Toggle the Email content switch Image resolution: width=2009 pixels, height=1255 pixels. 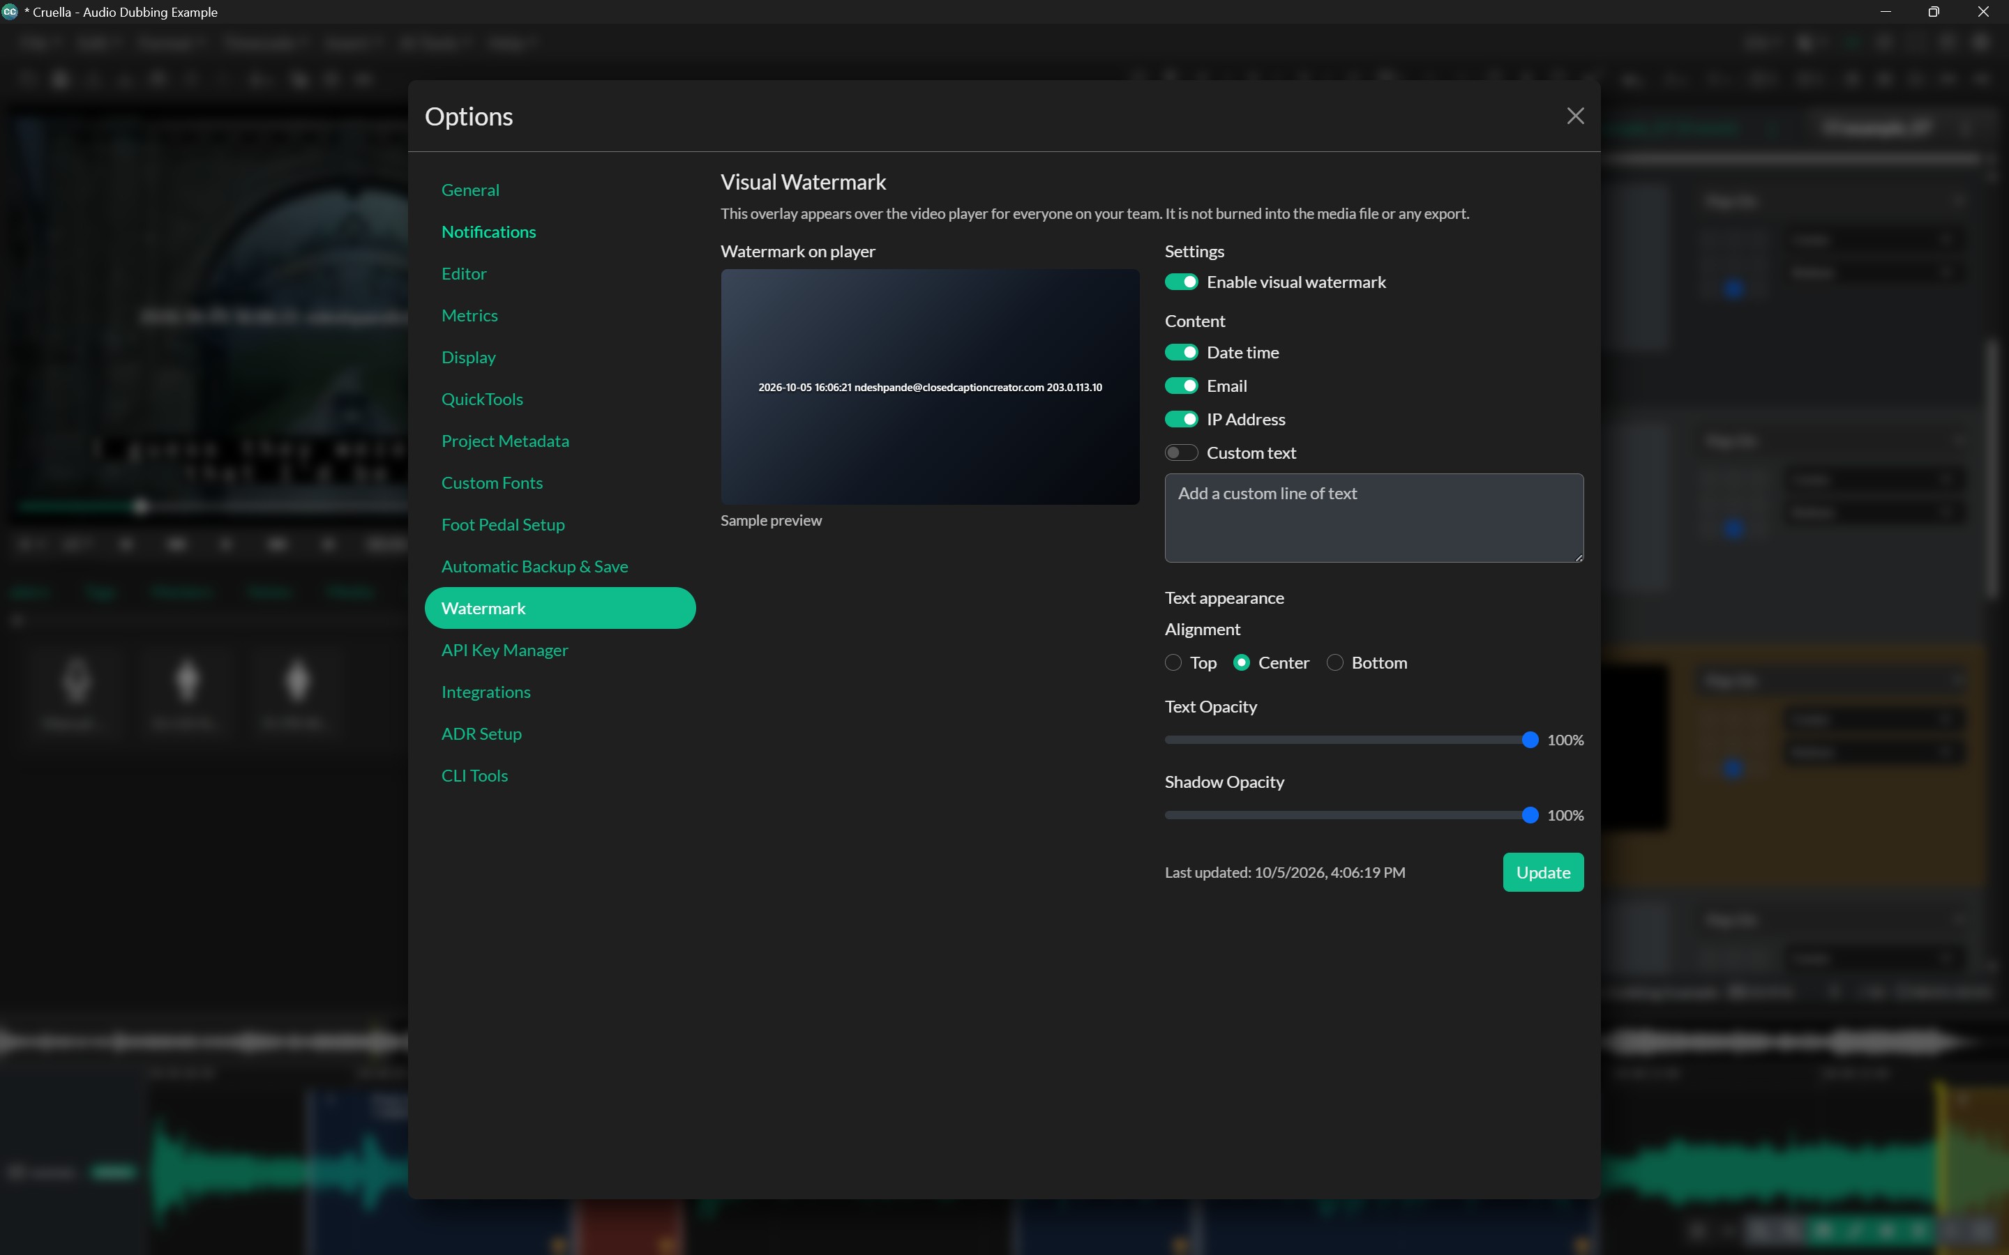(x=1180, y=386)
